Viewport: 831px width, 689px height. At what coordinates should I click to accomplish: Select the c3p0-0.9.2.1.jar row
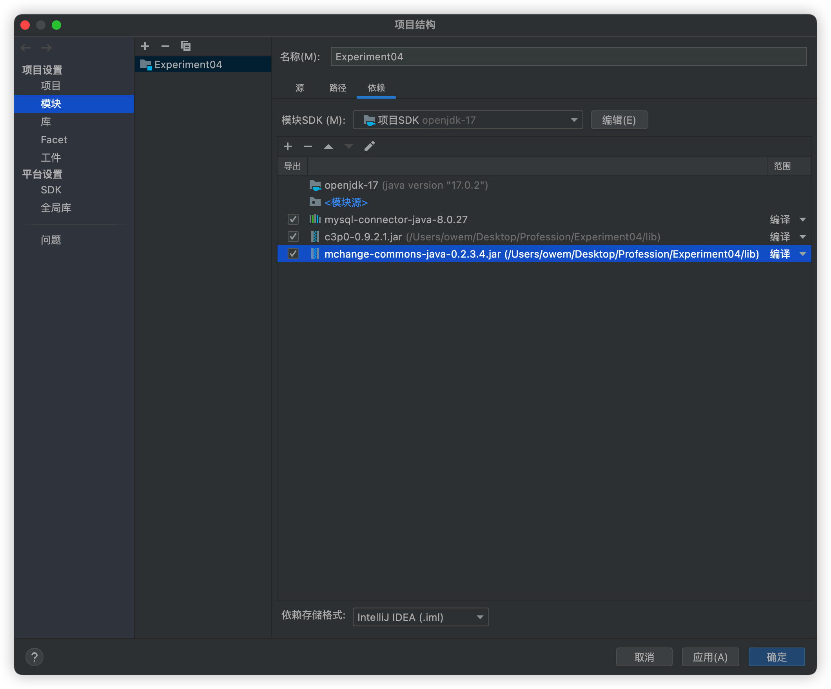click(544, 237)
